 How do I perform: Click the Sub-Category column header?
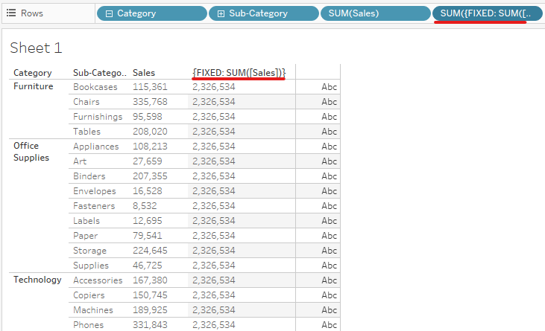pyautogui.click(x=99, y=73)
